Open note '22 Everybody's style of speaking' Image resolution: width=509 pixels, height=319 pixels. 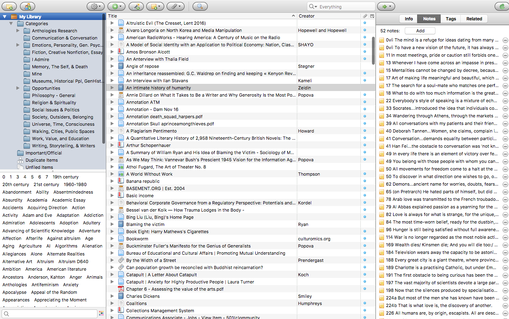click(442, 101)
